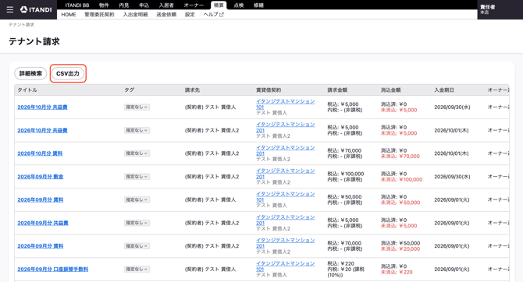The width and height of the screenshot is (523, 282).
Task: Open tag dropdown for 09月分 賃料 ¥50,000 row
Action: (x=137, y=199)
